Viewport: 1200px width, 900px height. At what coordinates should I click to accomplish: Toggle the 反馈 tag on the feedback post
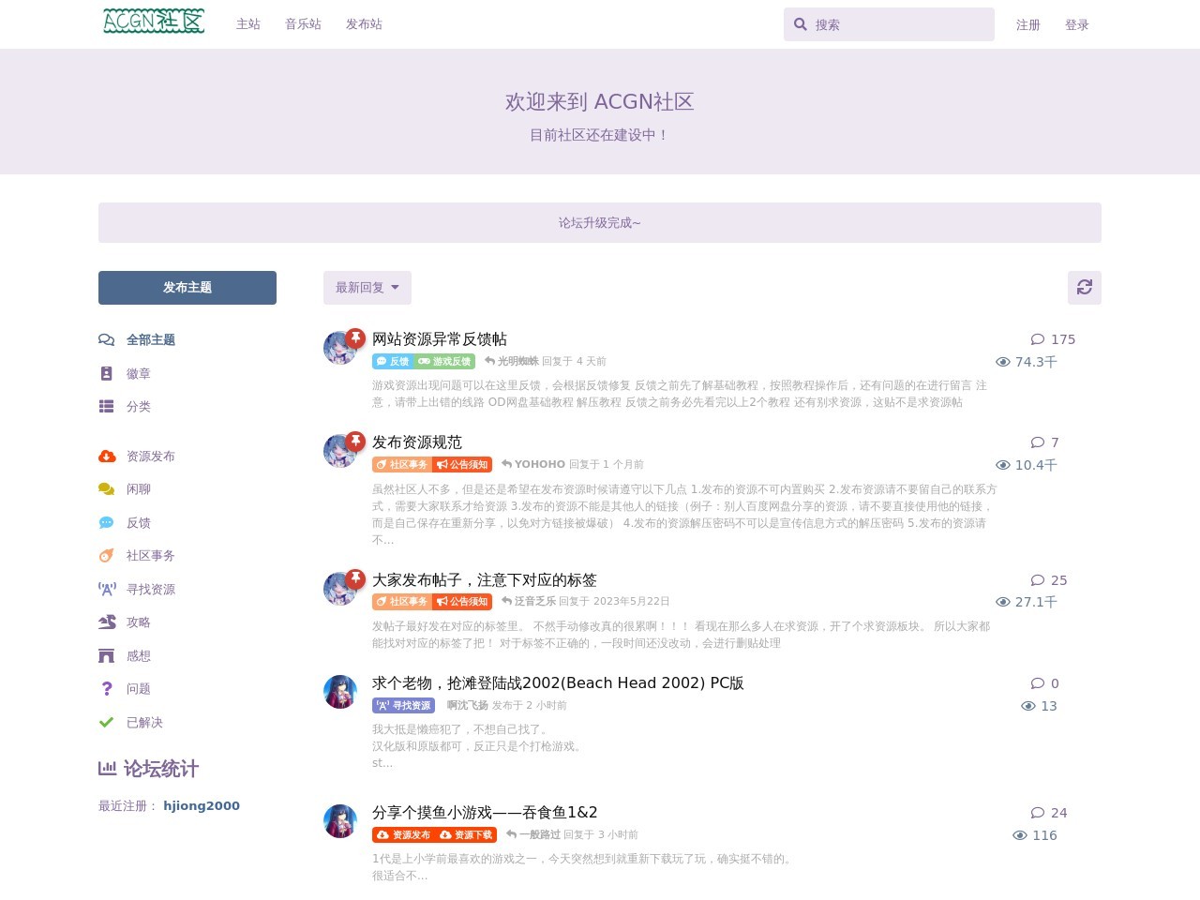click(392, 361)
